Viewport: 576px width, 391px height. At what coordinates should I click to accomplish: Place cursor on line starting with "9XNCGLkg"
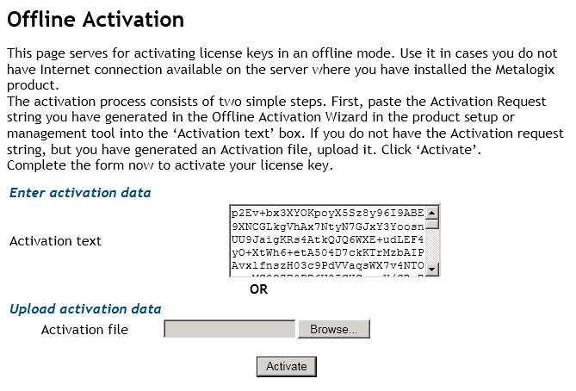coord(327,227)
